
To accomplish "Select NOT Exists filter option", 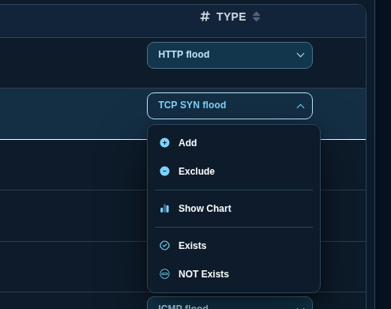I will coord(234,274).
